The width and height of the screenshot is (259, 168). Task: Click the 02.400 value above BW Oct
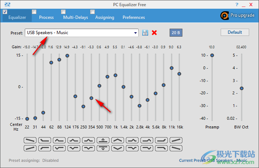click(241, 47)
